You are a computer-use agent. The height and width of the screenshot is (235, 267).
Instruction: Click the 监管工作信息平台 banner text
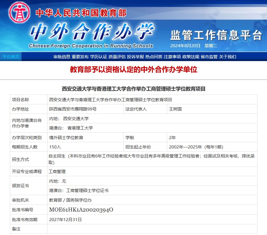[x=216, y=35]
